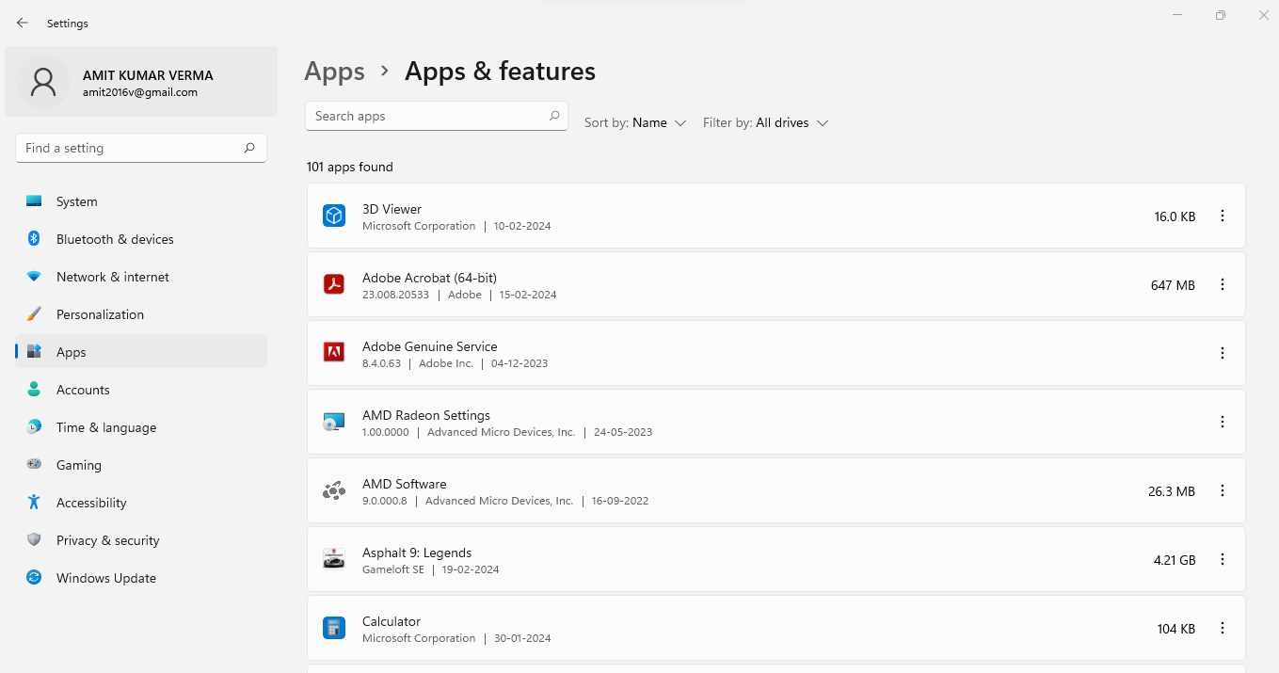Viewport: 1279px width, 673px height.
Task: Focus the Find a setting search box
Action: click(x=141, y=148)
